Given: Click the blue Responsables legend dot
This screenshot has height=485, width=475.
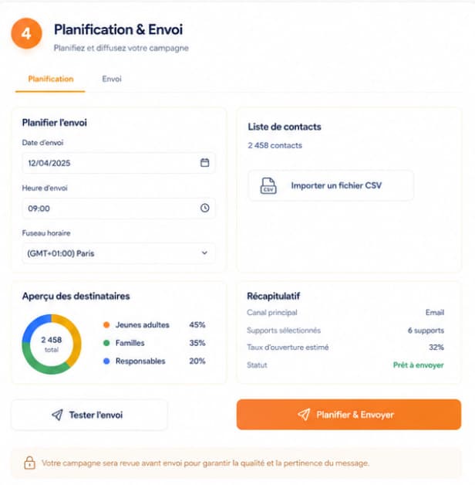Looking at the screenshot, I should pos(106,361).
